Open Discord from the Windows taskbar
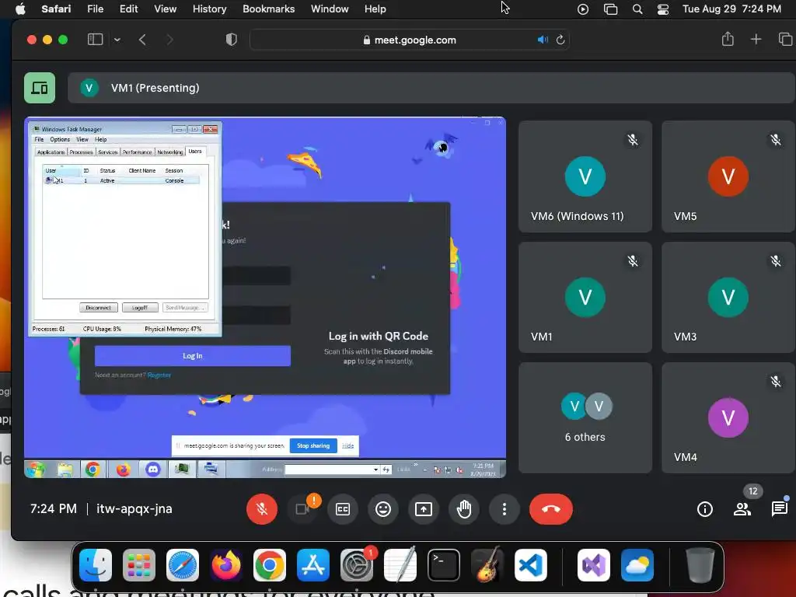Viewport: 796px width, 597px height. click(x=153, y=469)
